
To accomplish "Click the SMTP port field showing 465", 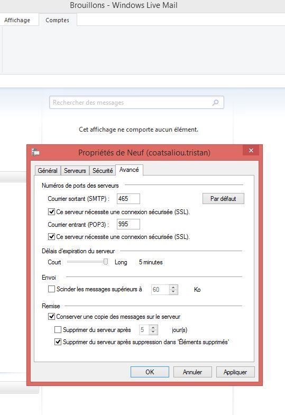I will pos(128,199).
